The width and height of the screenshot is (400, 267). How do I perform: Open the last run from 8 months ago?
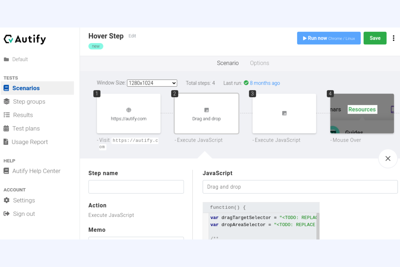(265, 83)
